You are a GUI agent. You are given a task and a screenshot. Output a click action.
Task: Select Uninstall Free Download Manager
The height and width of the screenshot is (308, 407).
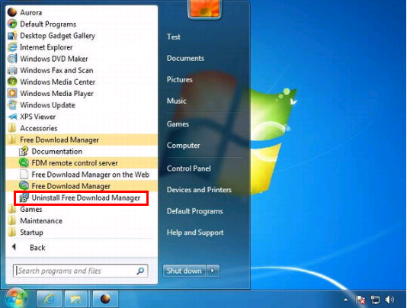coord(81,198)
